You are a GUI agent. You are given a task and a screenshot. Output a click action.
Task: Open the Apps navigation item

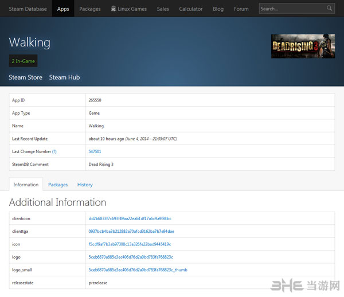click(x=63, y=9)
